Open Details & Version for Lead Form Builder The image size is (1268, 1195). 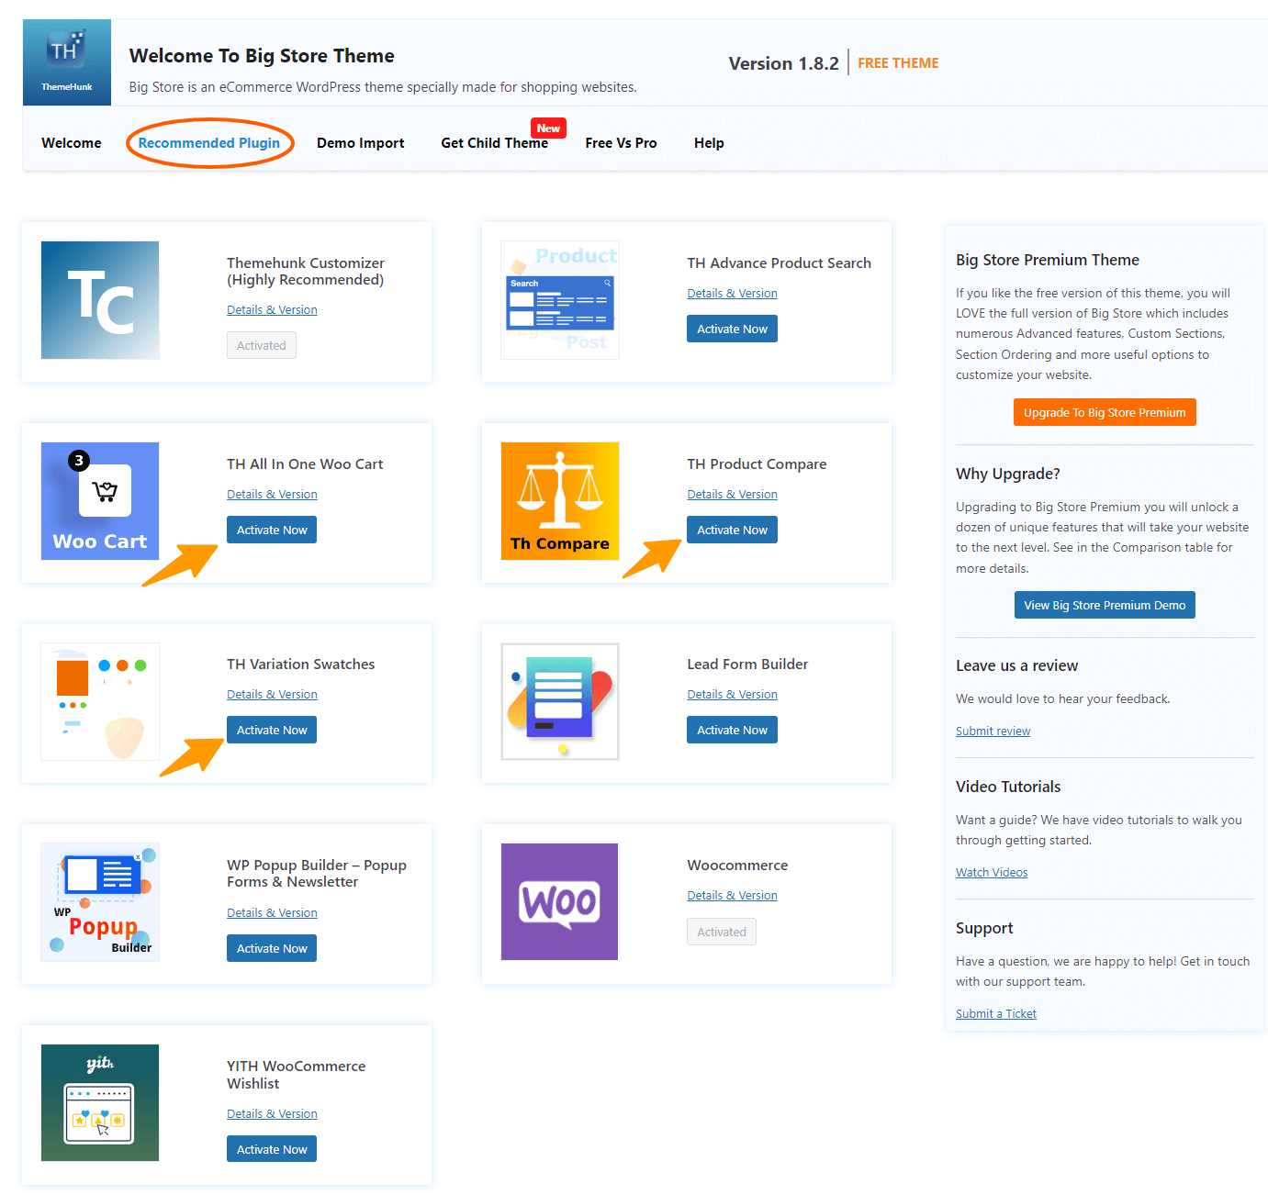(732, 695)
